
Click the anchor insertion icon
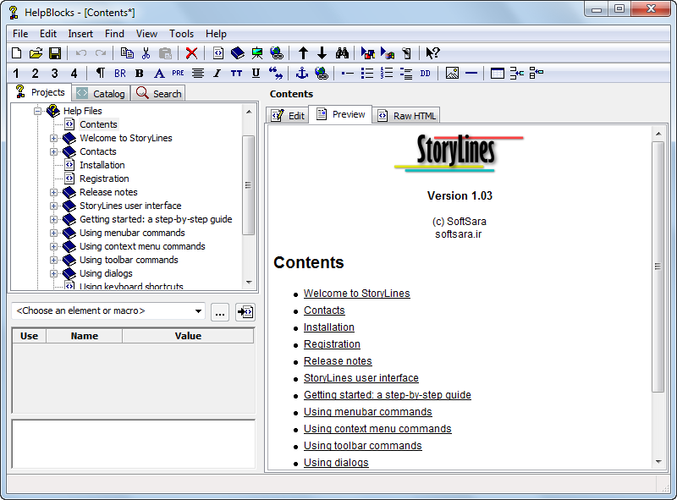click(x=301, y=73)
